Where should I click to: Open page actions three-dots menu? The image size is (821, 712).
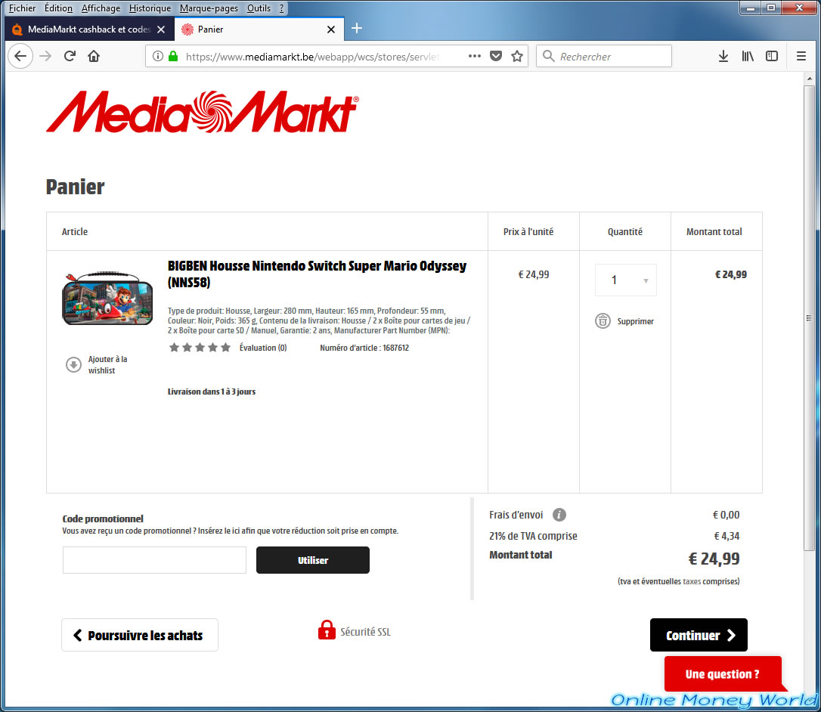[474, 56]
